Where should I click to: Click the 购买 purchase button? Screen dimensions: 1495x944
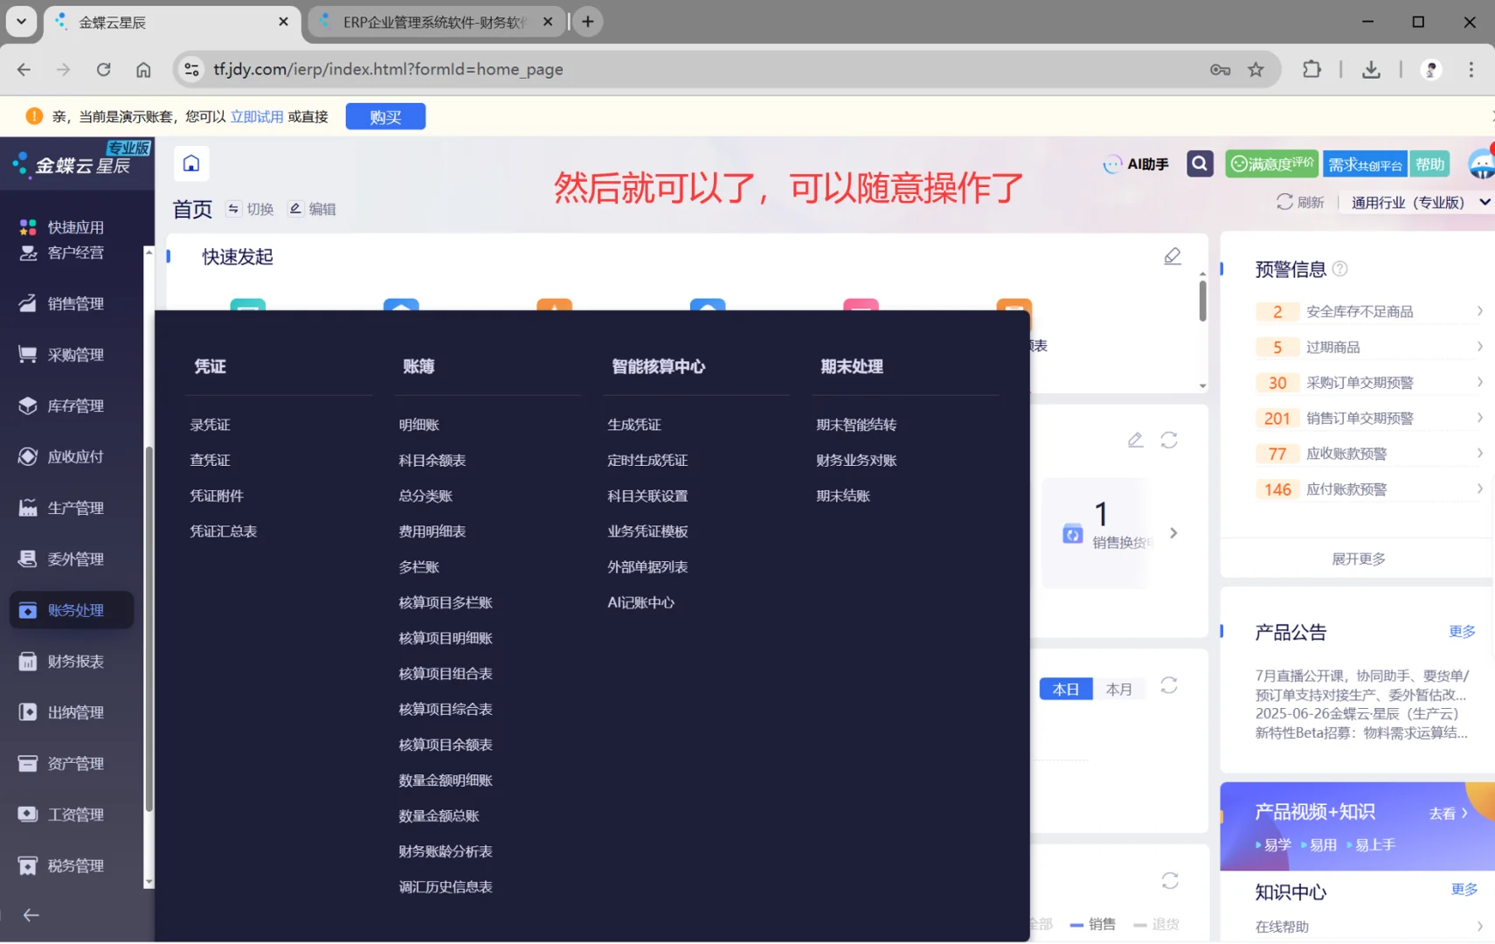point(384,116)
